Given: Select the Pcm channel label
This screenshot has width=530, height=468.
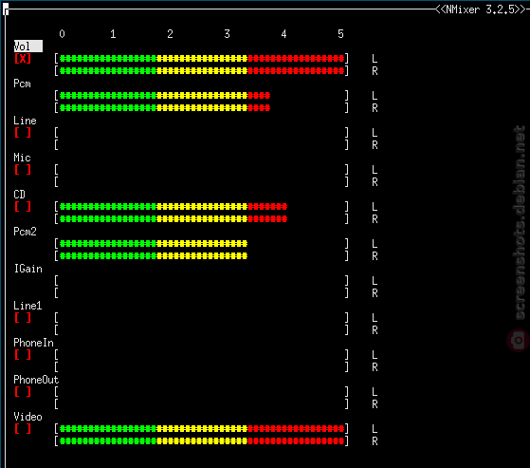Looking at the screenshot, I should click(23, 84).
